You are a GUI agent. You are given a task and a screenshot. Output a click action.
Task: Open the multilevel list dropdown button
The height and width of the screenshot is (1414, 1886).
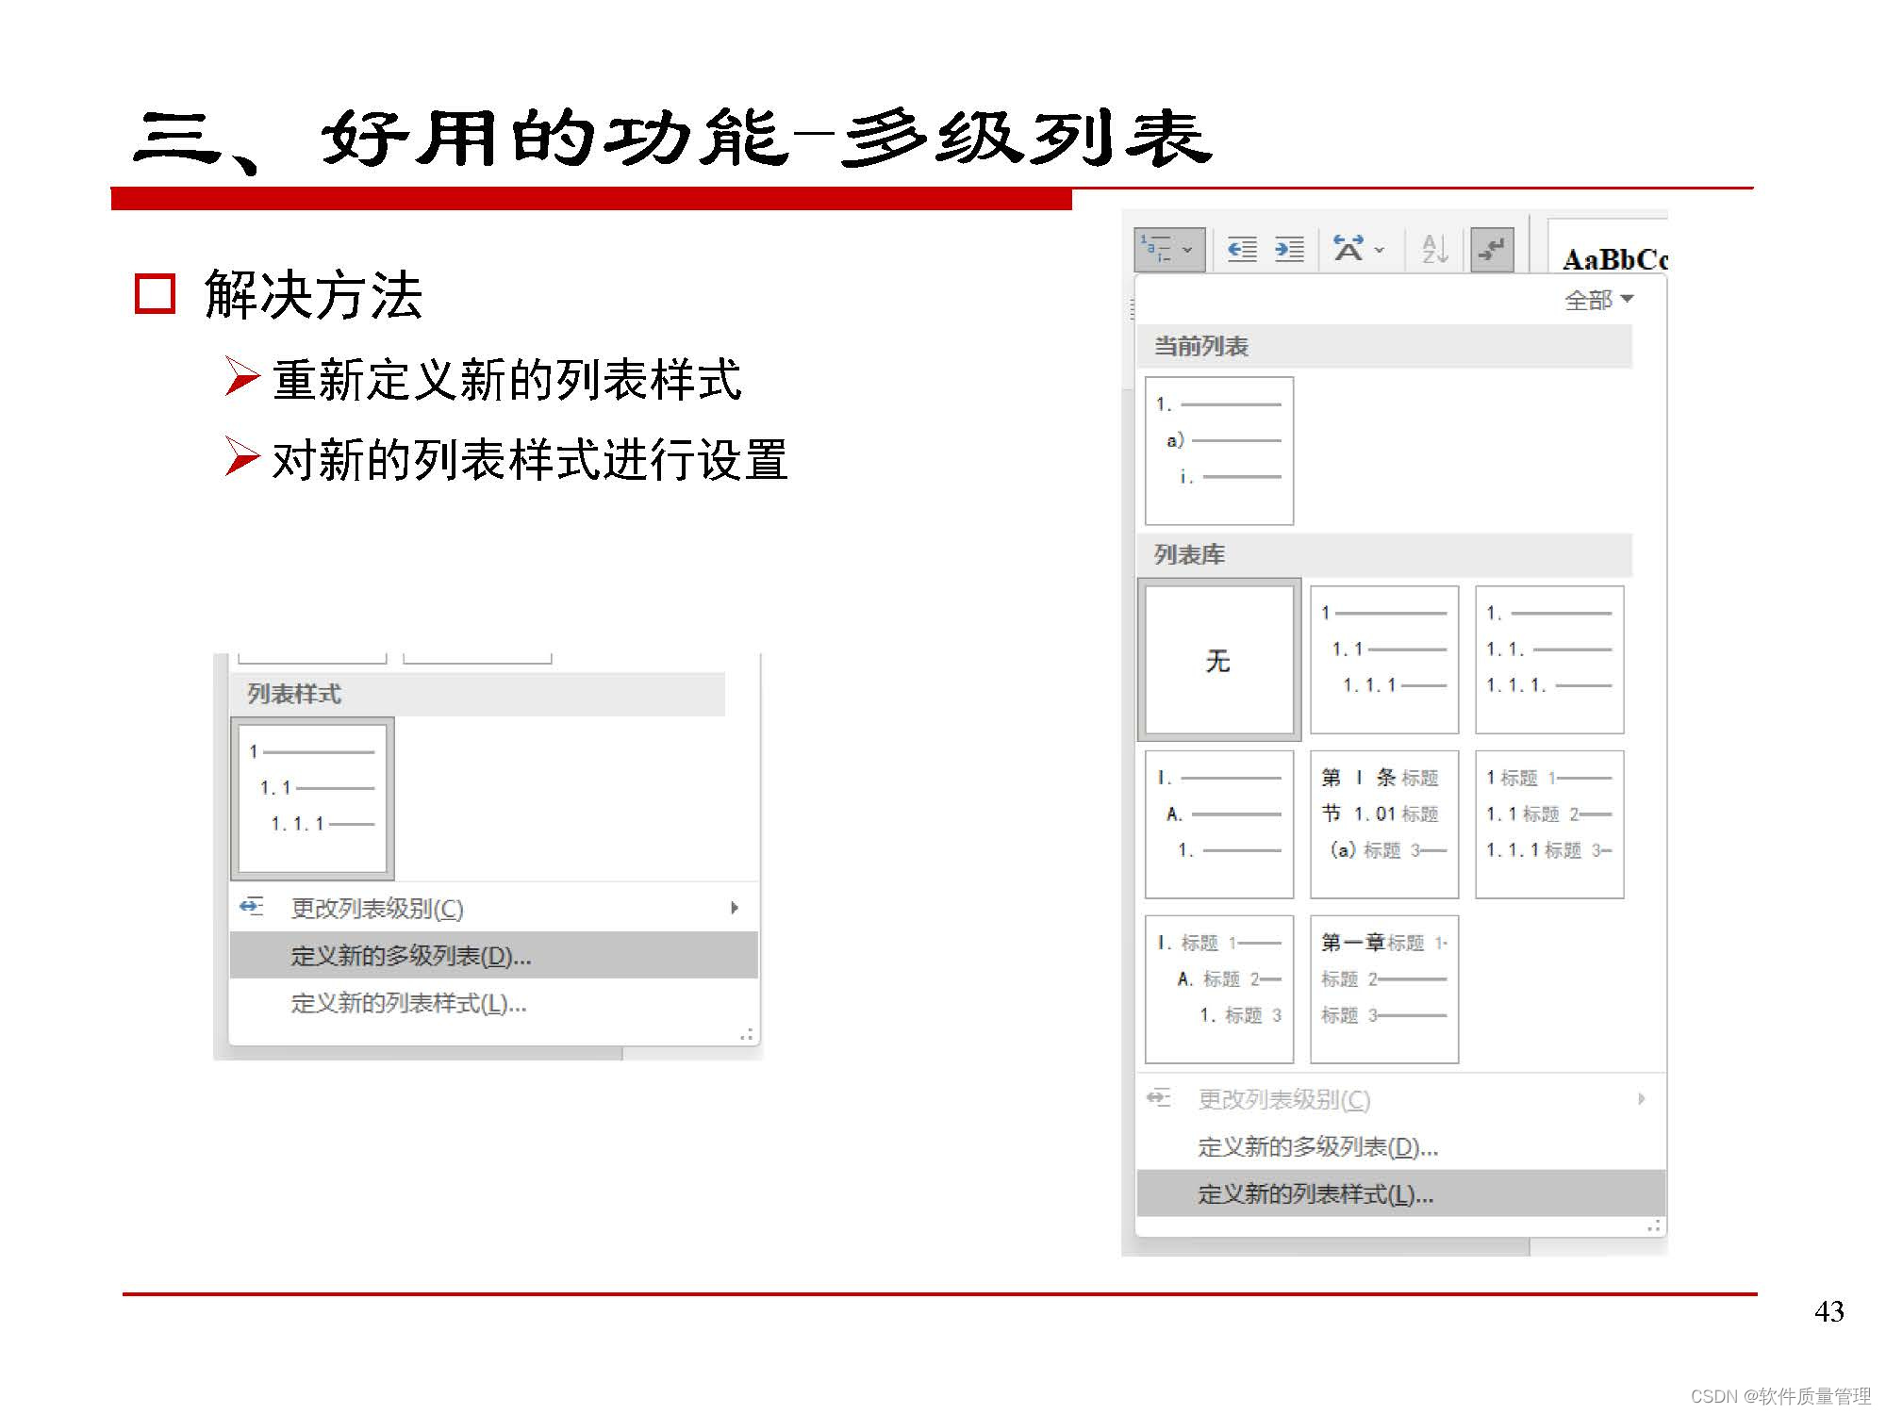[x=1169, y=250]
